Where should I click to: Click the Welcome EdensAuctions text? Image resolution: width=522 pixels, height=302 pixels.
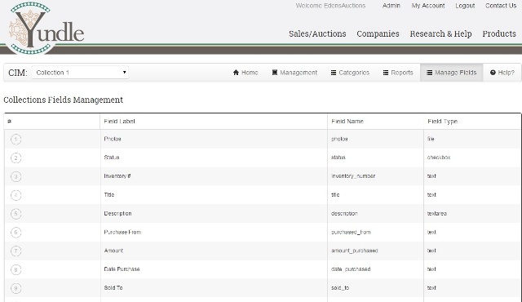[x=330, y=6]
